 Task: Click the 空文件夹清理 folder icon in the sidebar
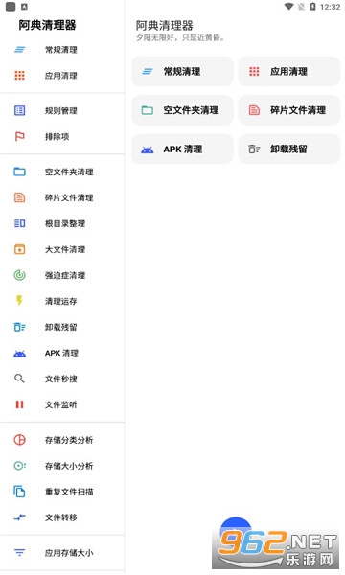[20, 172]
